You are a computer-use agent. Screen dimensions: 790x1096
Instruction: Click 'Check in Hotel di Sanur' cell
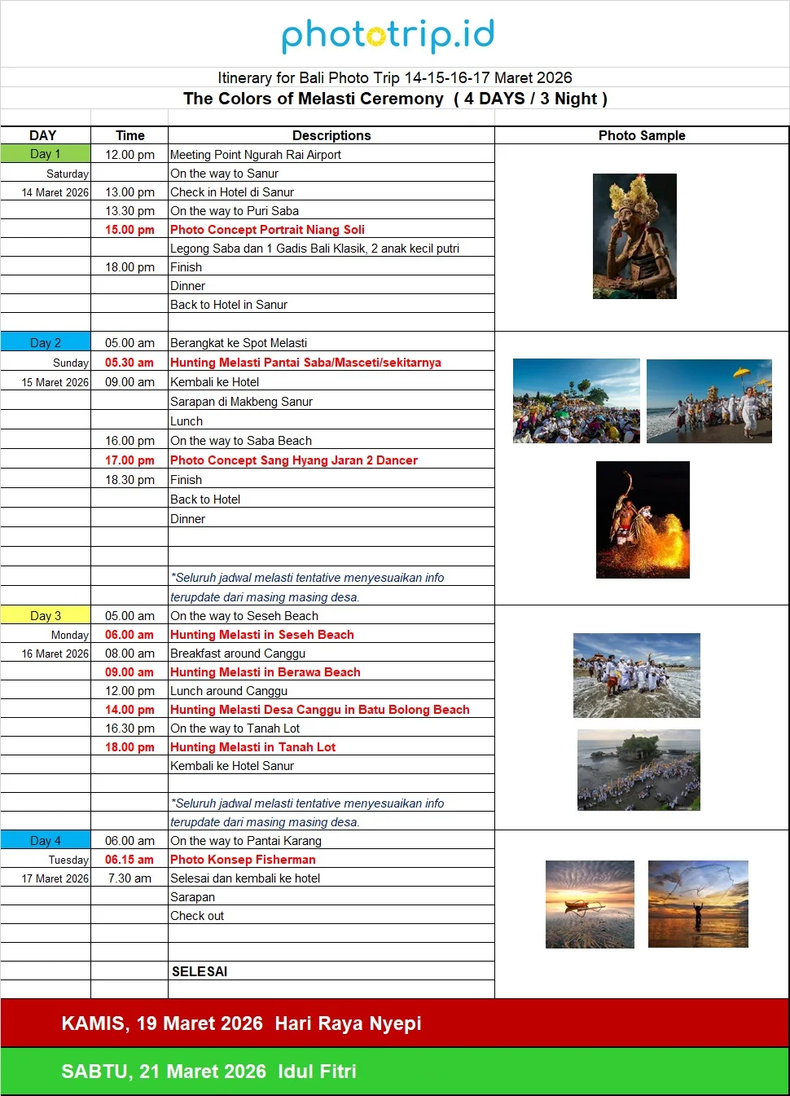pos(331,191)
